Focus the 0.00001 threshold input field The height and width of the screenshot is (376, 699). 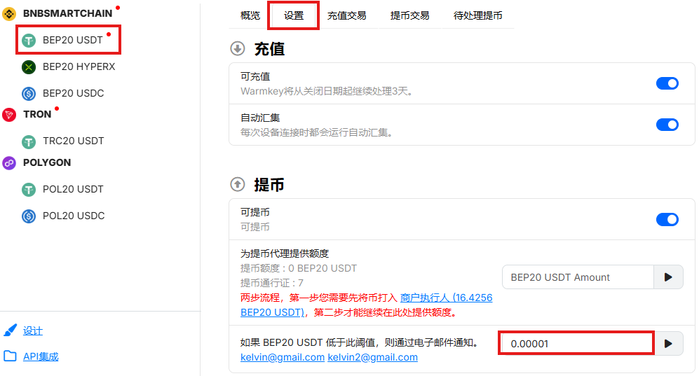577,344
